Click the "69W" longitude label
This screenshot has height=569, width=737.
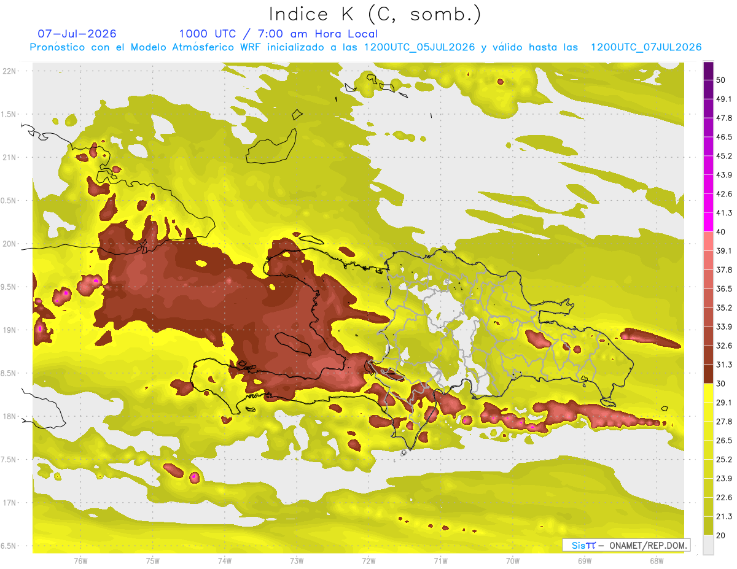click(584, 561)
